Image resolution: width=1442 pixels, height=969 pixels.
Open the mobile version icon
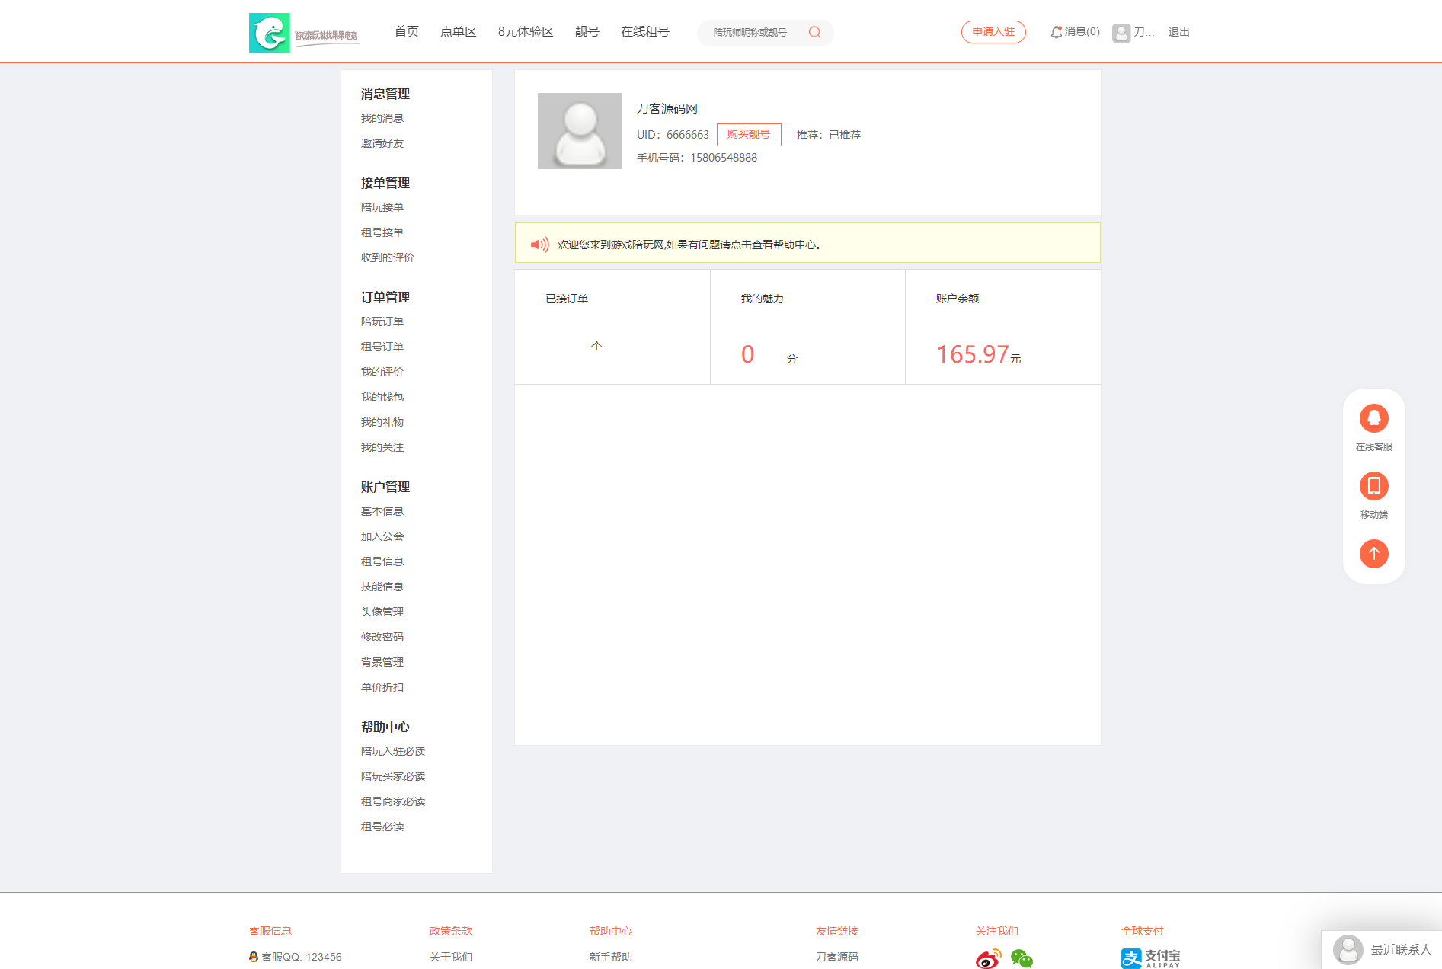pos(1373,486)
